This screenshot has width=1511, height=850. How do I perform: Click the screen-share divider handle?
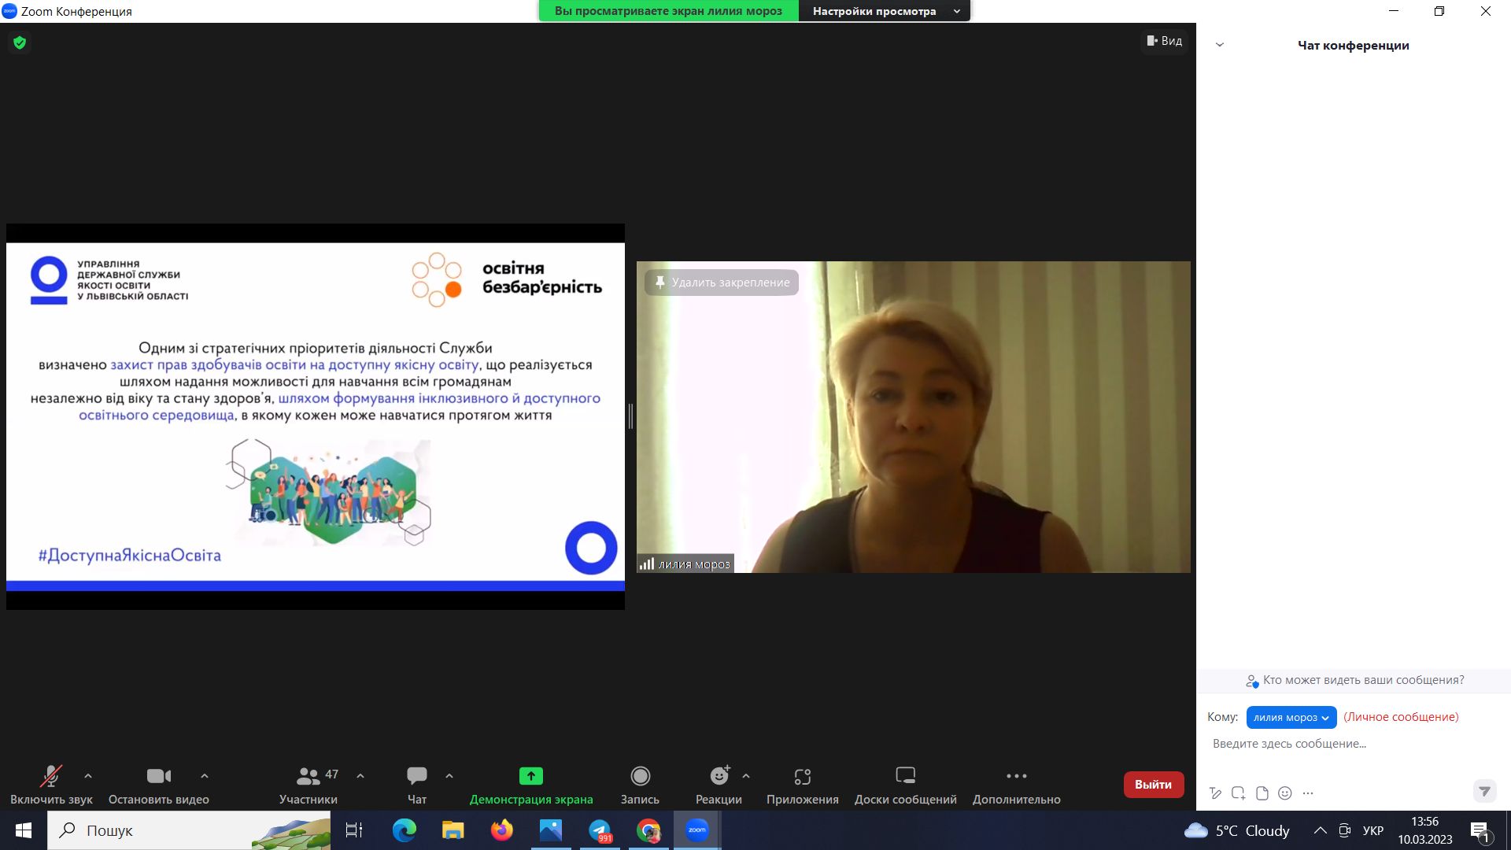[630, 416]
